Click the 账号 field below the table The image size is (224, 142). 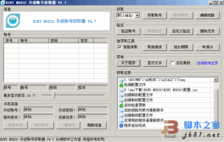(34, 88)
